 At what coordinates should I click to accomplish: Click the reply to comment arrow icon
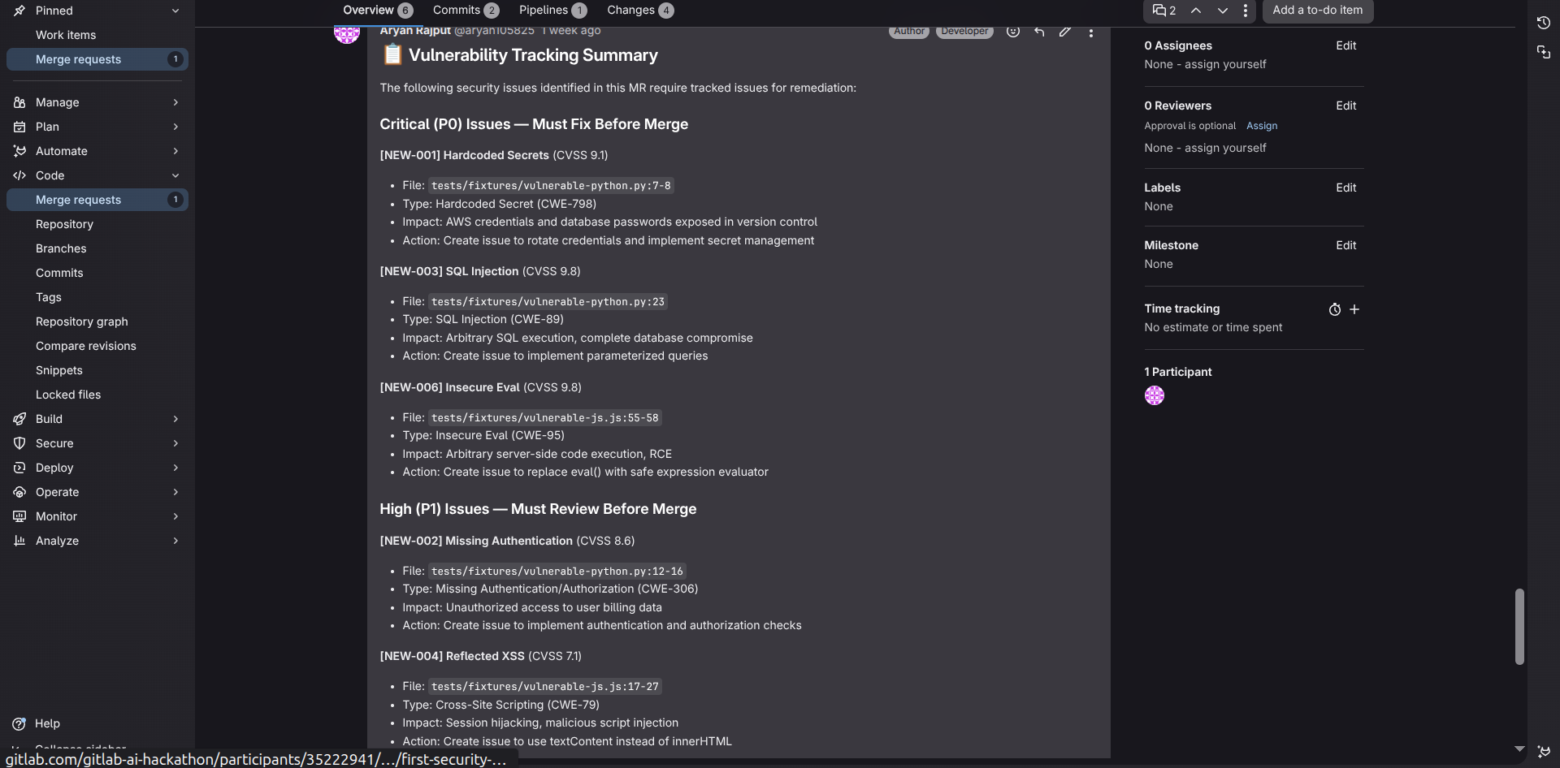[1038, 32]
